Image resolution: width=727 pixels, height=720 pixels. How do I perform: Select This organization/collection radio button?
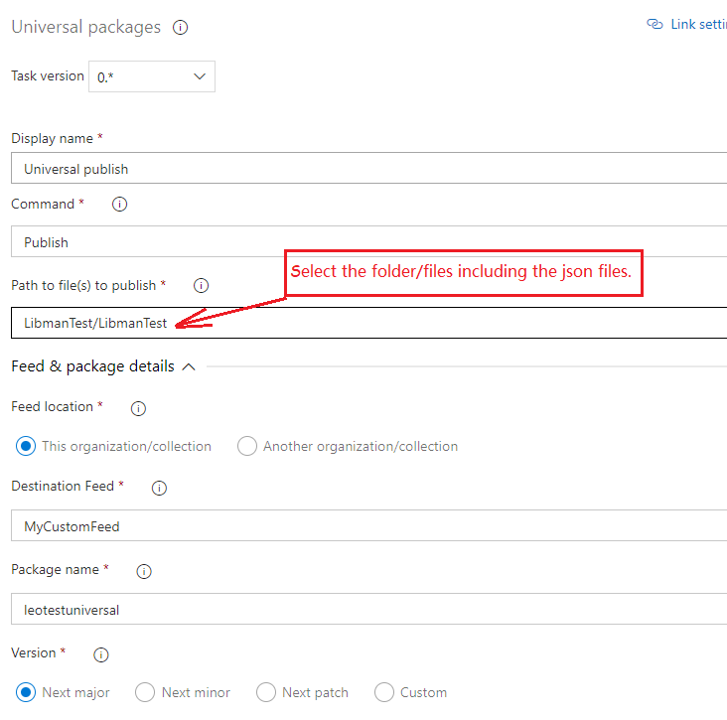[x=26, y=446]
